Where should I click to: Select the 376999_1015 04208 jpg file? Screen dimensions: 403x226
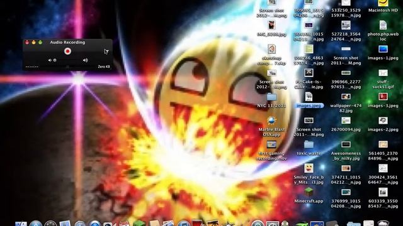point(346,192)
